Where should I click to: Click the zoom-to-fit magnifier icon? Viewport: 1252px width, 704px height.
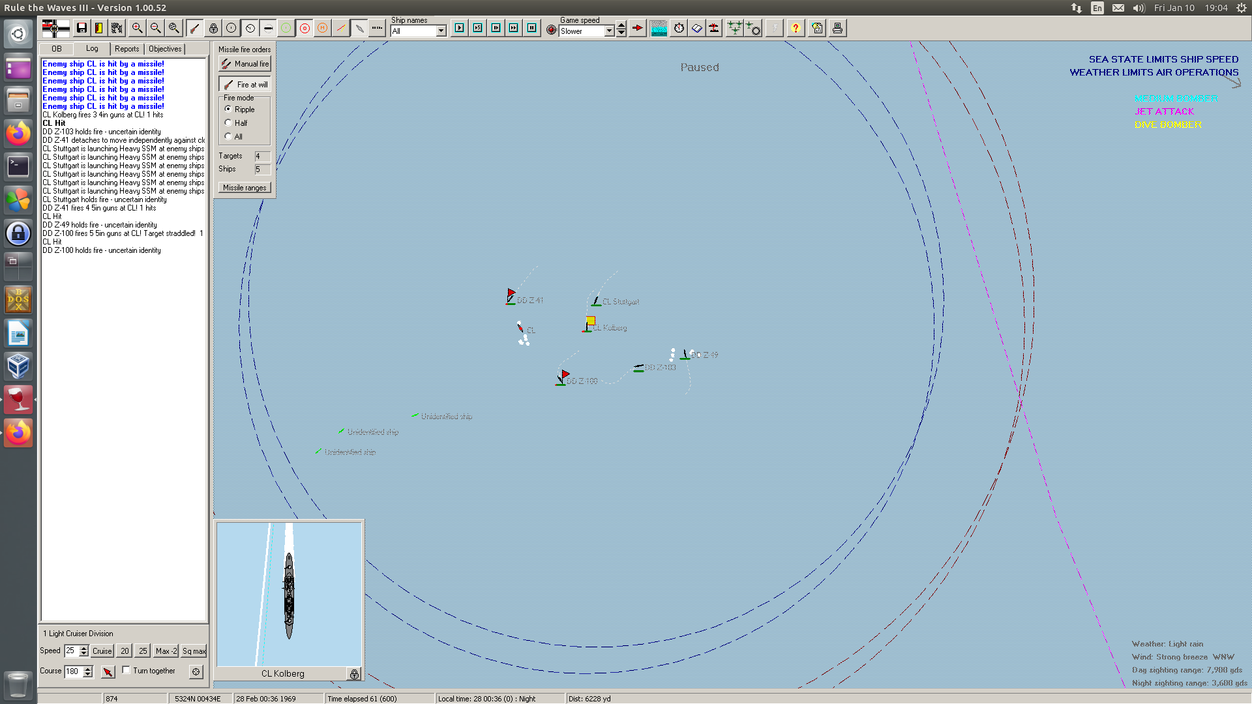click(x=173, y=28)
